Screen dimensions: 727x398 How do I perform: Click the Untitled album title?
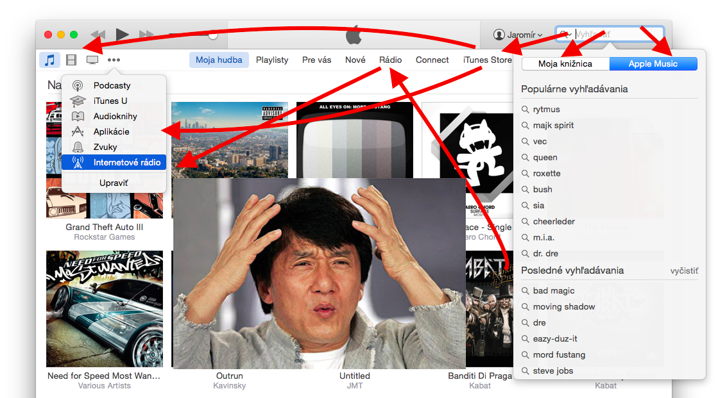pyautogui.click(x=355, y=376)
